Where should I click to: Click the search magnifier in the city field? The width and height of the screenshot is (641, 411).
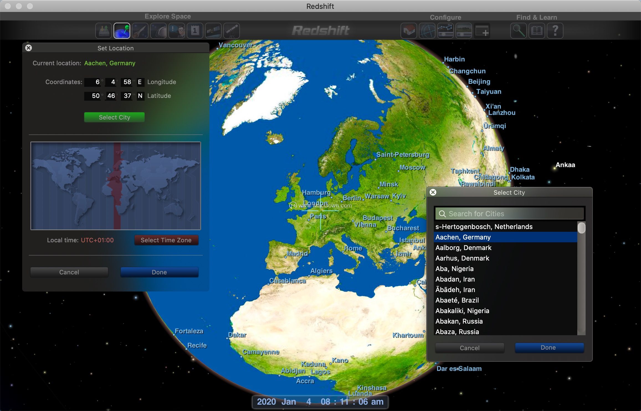coord(442,214)
